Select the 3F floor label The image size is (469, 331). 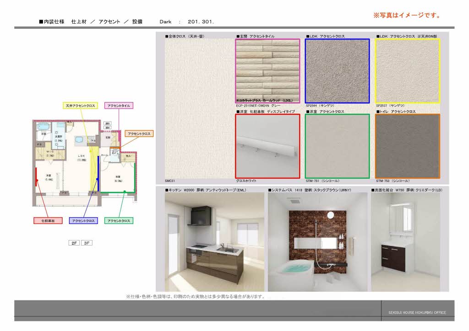click(x=87, y=243)
